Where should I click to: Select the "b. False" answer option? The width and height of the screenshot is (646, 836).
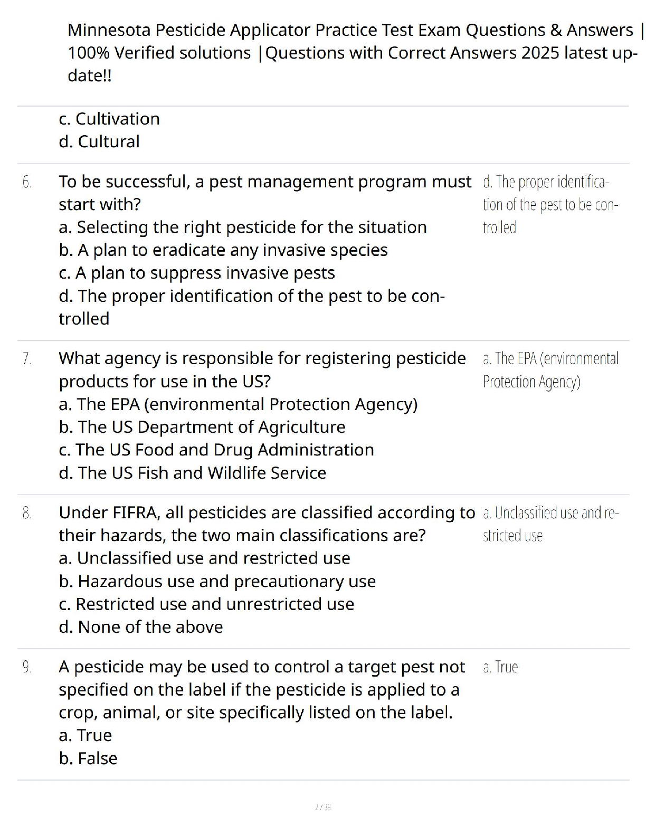pos(88,758)
